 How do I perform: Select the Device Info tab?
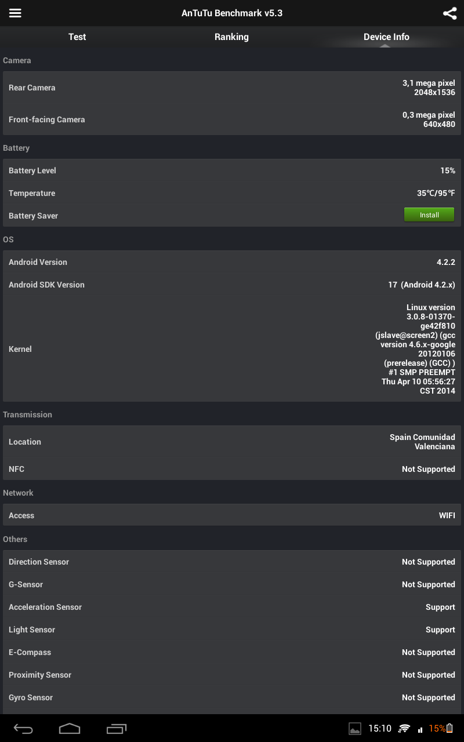coord(386,37)
